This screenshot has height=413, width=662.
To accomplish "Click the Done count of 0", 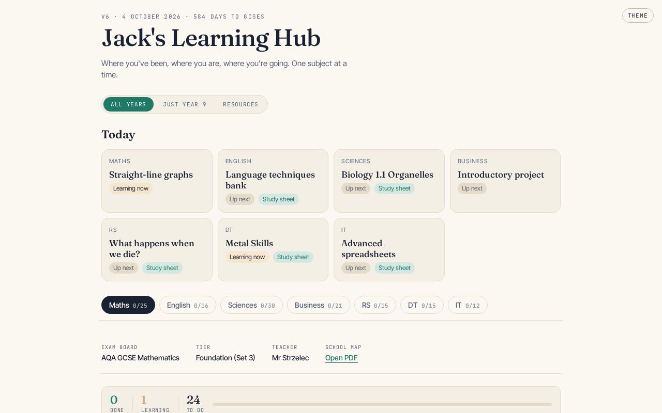I will point(114,400).
